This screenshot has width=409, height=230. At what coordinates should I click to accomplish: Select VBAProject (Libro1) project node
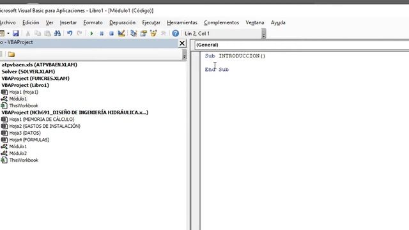[26, 85]
